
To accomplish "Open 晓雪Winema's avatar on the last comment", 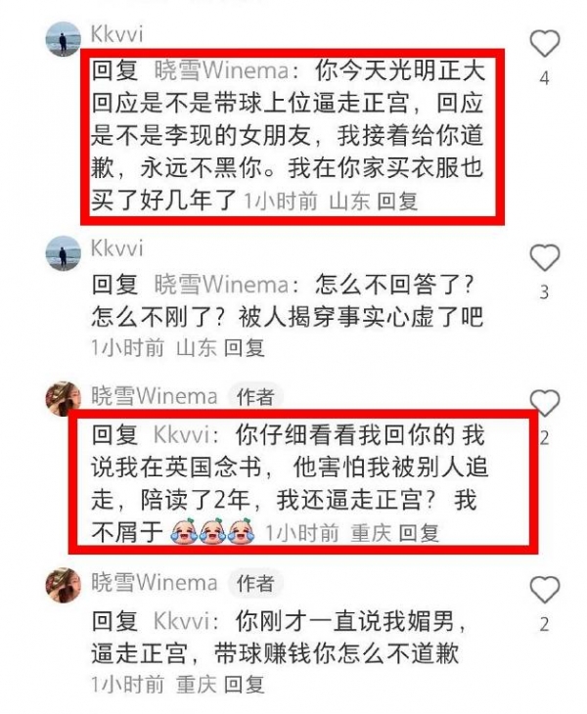I will pyautogui.click(x=64, y=585).
